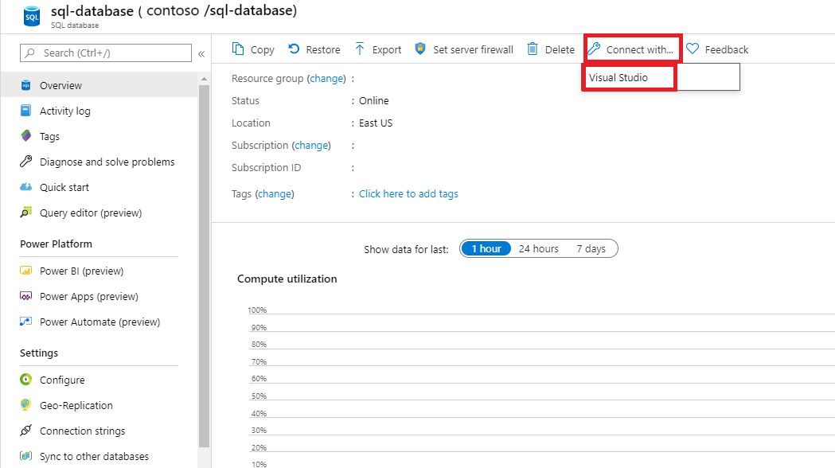Collapse the left navigation pane
This screenshot has width=835, height=468.
coord(203,54)
